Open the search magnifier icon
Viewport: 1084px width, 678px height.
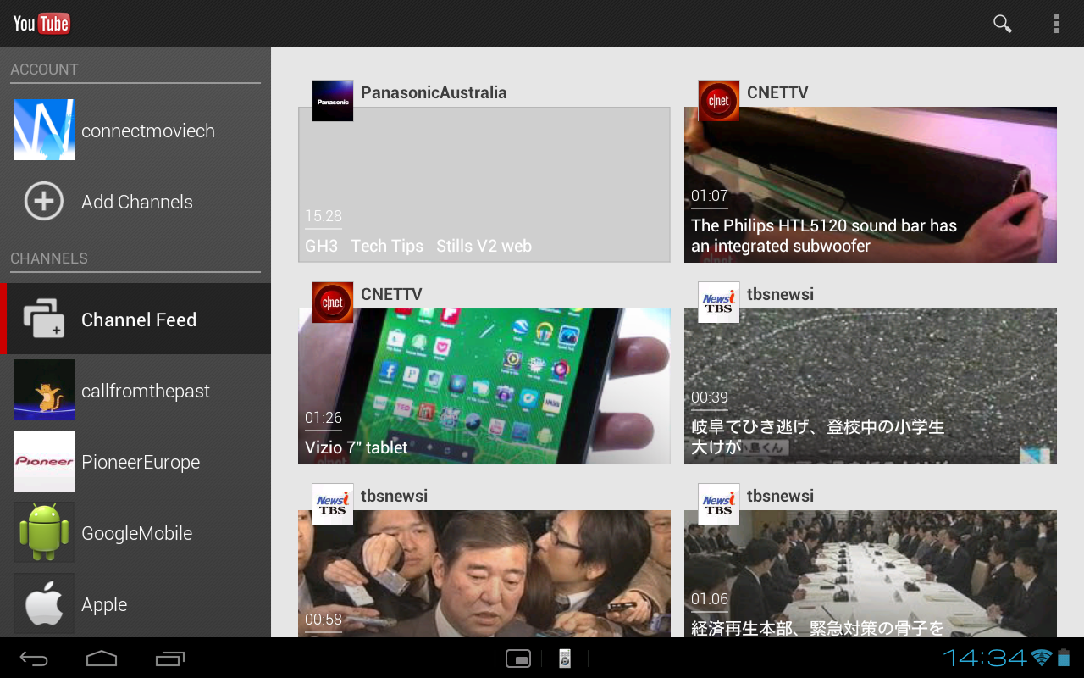click(1003, 24)
